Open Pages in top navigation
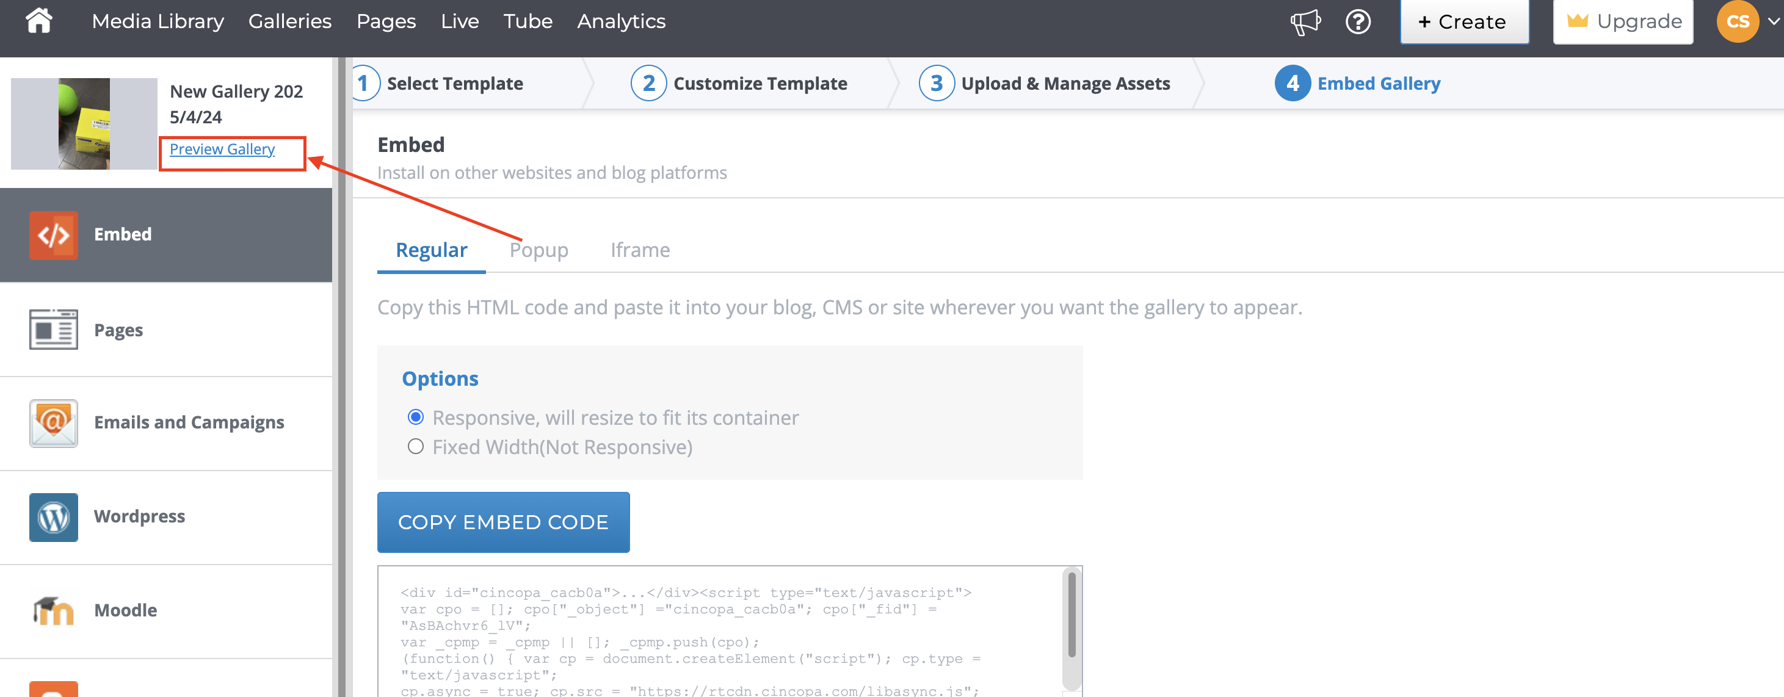 tap(386, 21)
